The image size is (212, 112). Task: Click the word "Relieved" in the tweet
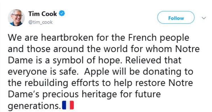point(143,60)
